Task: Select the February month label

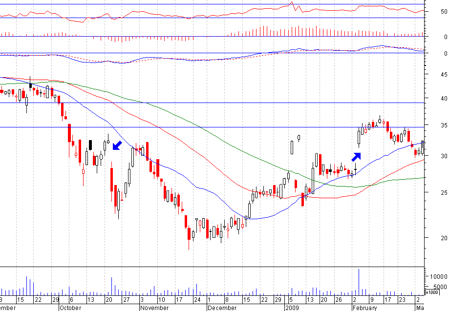Action: point(365,308)
